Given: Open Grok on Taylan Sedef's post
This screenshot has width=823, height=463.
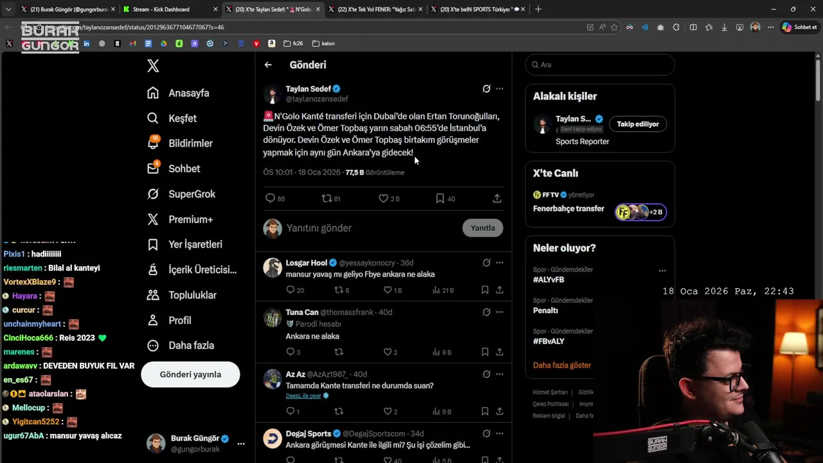Looking at the screenshot, I should pyautogui.click(x=487, y=89).
